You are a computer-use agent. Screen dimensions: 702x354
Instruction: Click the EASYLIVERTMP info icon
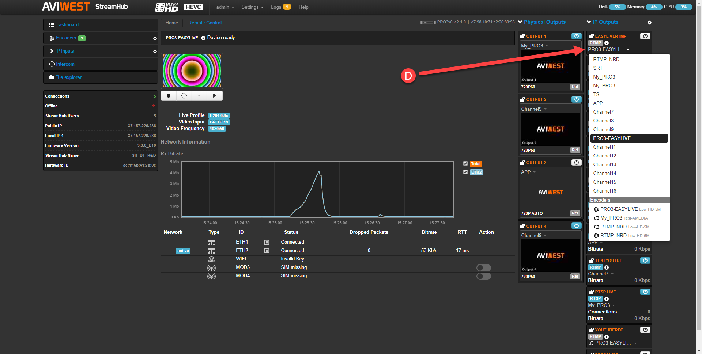[x=607, y=43]
